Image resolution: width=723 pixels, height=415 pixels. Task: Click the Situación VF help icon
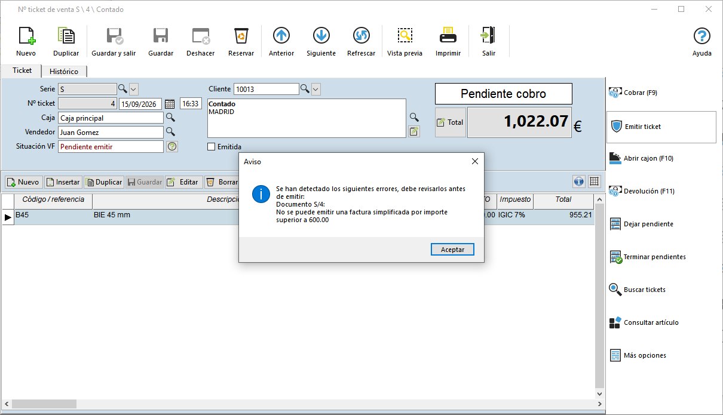[172, 146]
